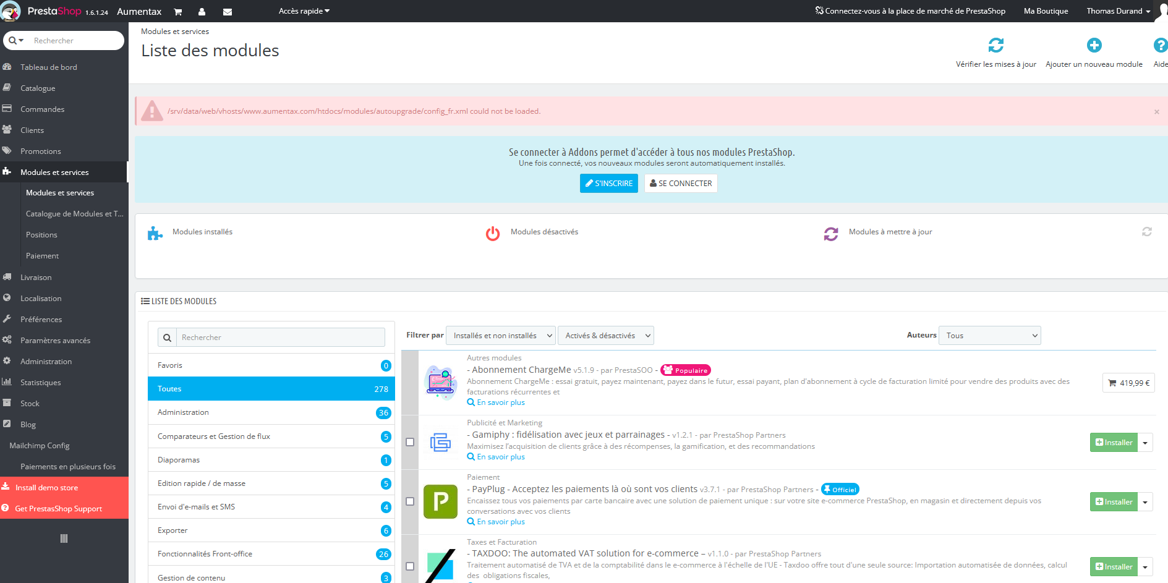
Task: Open the Activés & désactivés filter dropdown
Action: click(x=606, y=336)
